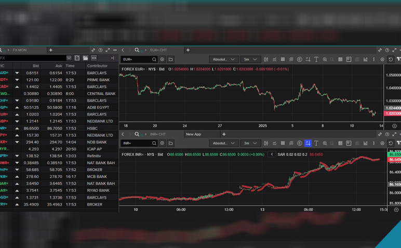Viewport: 401px width, 248px height.
Task: Sort the monitor by the Ask column
Action: pyautogui.click(x=59, y=66)
